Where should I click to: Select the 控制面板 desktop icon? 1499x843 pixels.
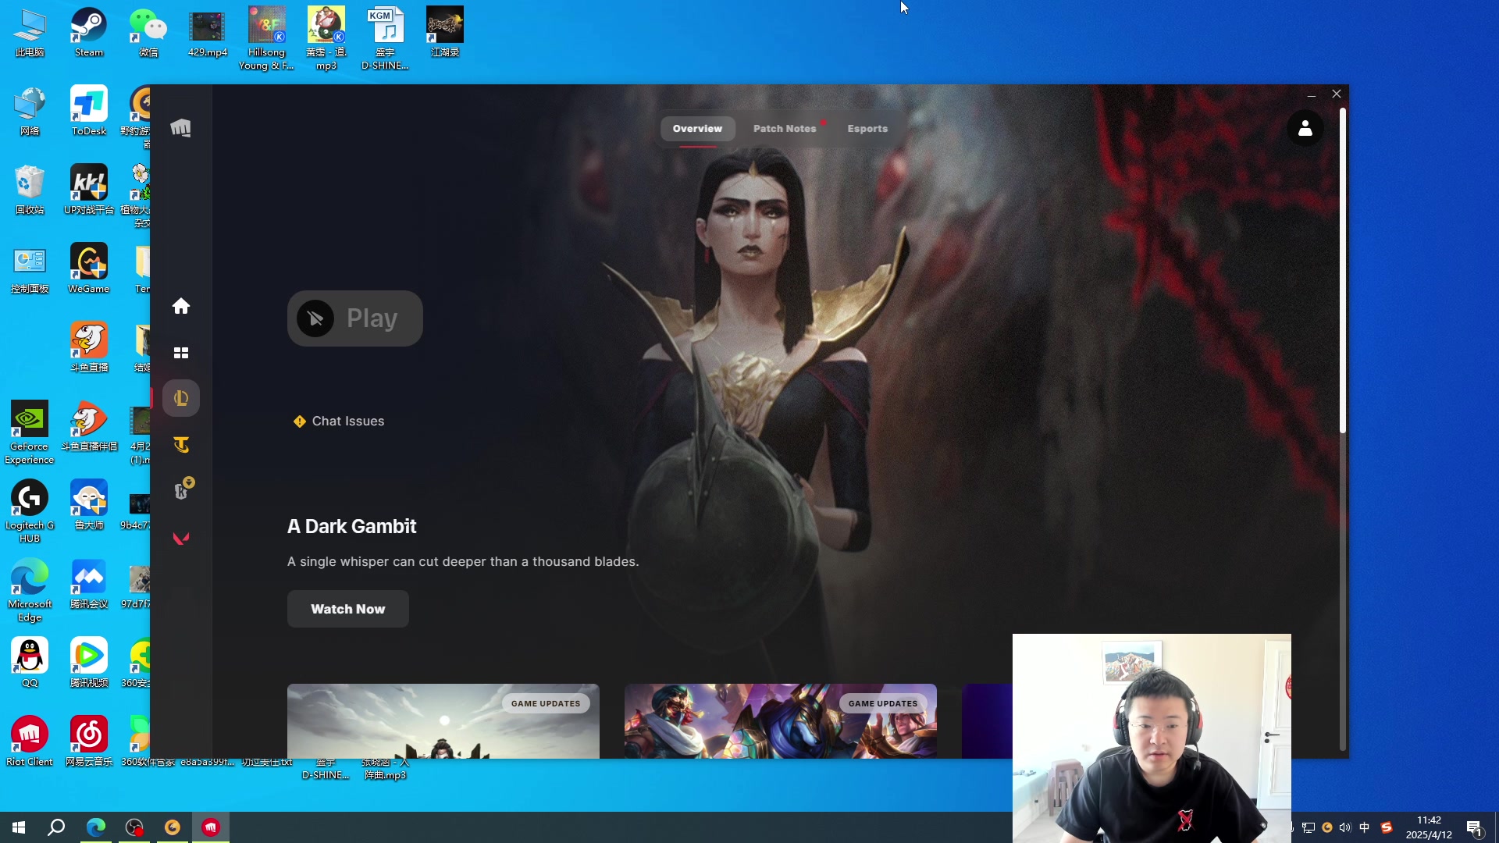[x=30, y=269]
